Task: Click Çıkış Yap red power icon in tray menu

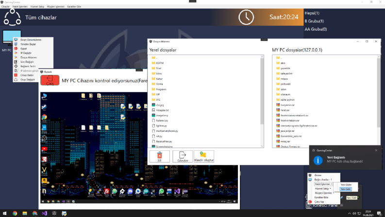Action: 310,202
